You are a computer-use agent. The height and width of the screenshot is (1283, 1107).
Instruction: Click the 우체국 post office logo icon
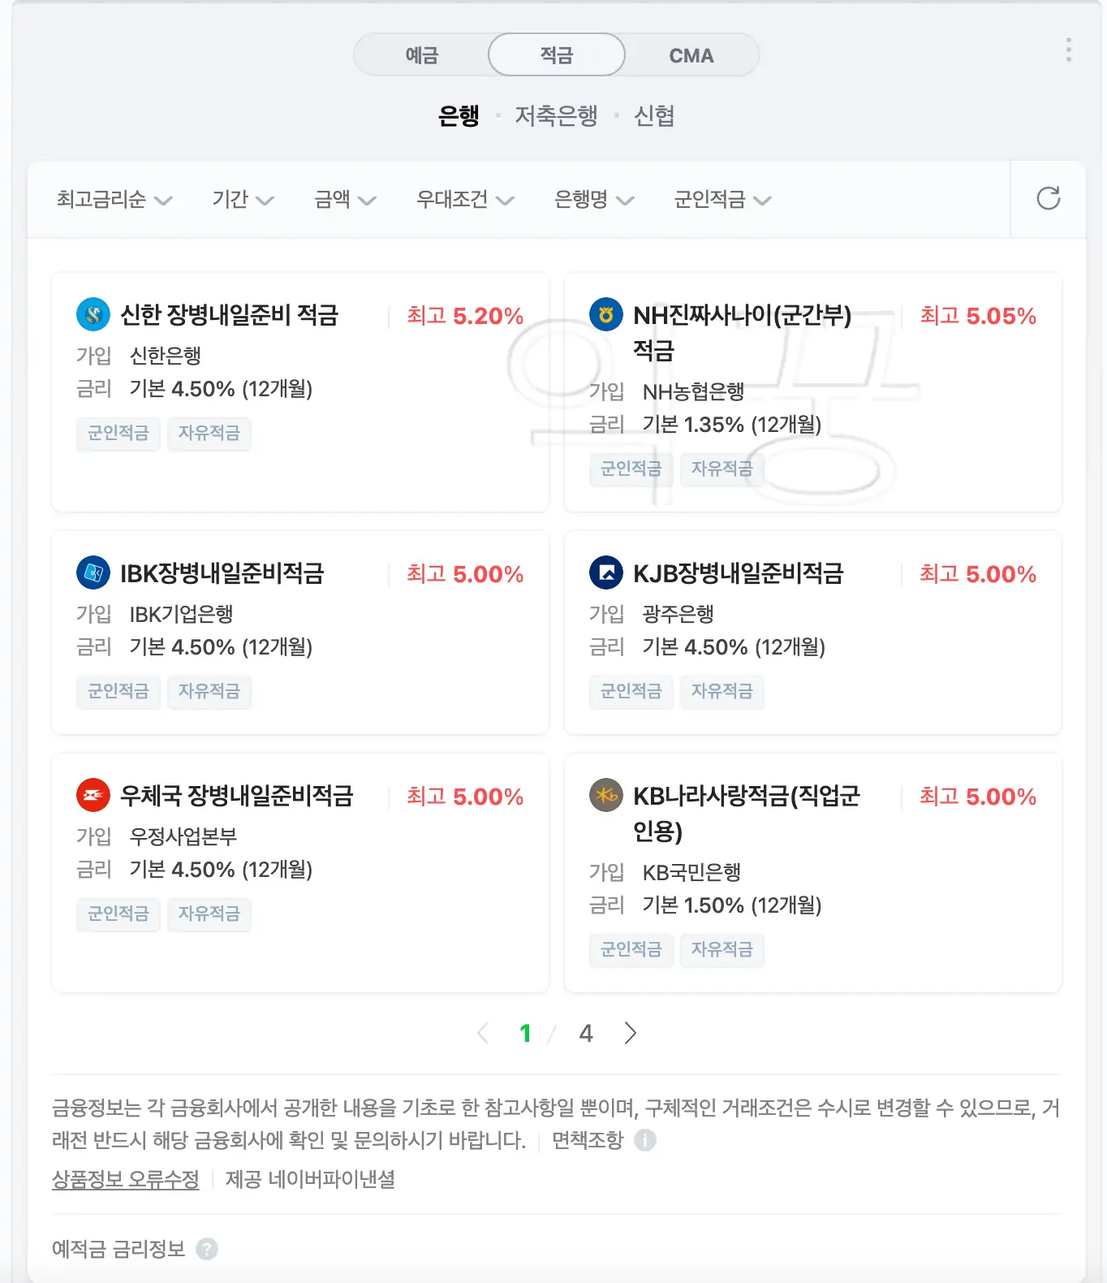point(92,795)
